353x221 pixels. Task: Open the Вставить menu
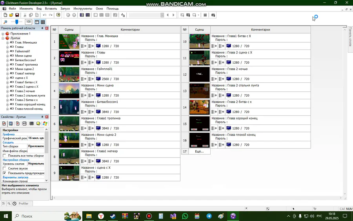[51, 9]
